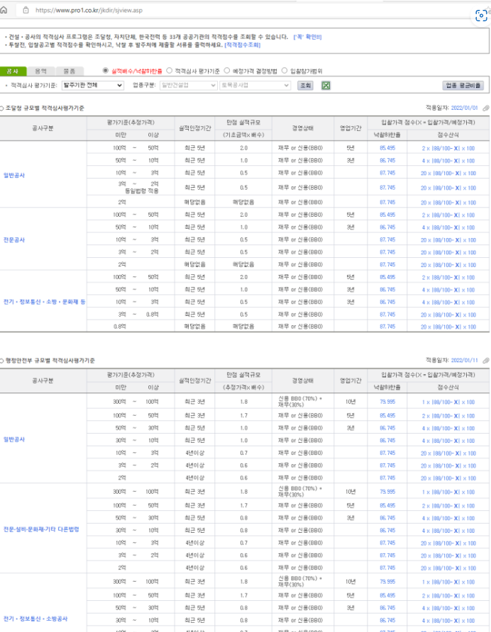Select the 실적배수/낙찰하한율 radio button
The image size is (491, 632).
[106, 71]
